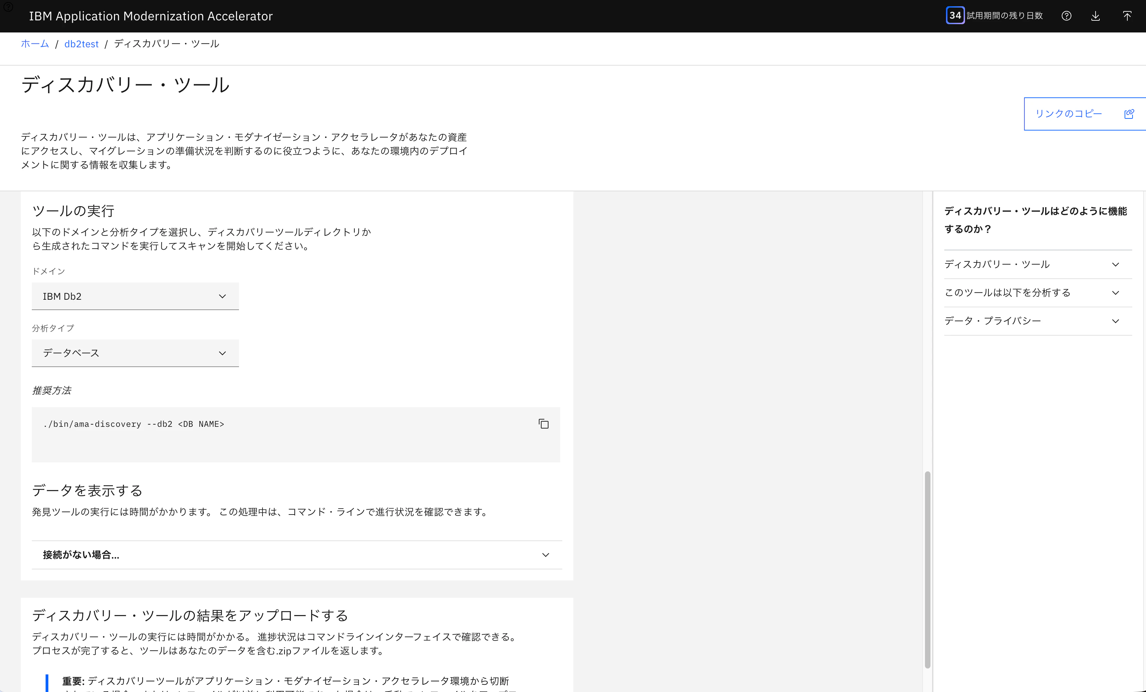Open the help question mark icon

pos(1067,16)
